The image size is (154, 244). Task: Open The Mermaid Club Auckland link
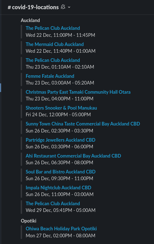55,44
